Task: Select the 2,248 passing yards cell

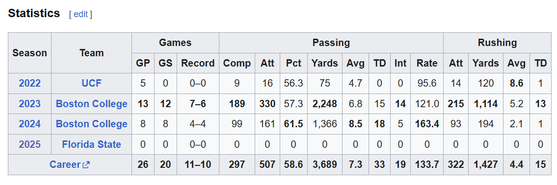Action: tap(325, 104)
